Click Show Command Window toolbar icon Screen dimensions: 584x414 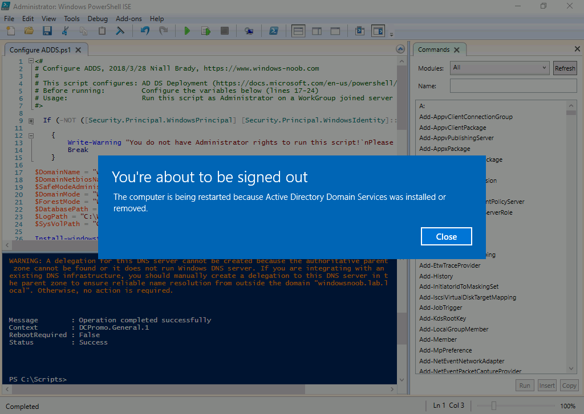pos(360,31)
